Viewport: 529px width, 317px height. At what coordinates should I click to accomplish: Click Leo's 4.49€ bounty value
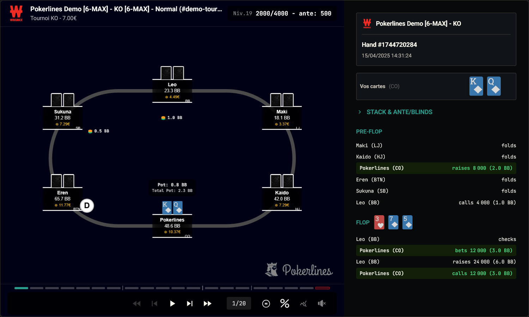pyautogui.click(x=172, y=97)
